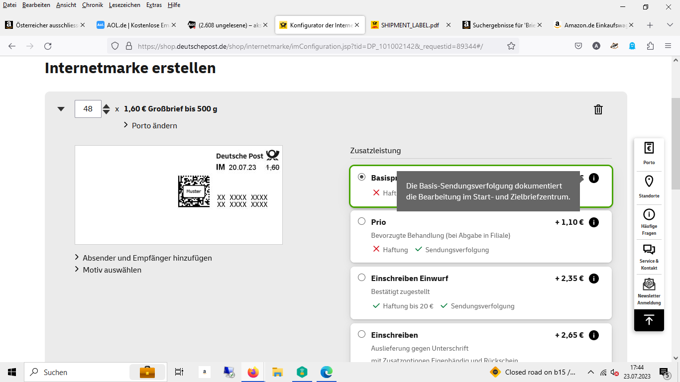
Task: Open the Hilfe menu
Action: point(174,5)
